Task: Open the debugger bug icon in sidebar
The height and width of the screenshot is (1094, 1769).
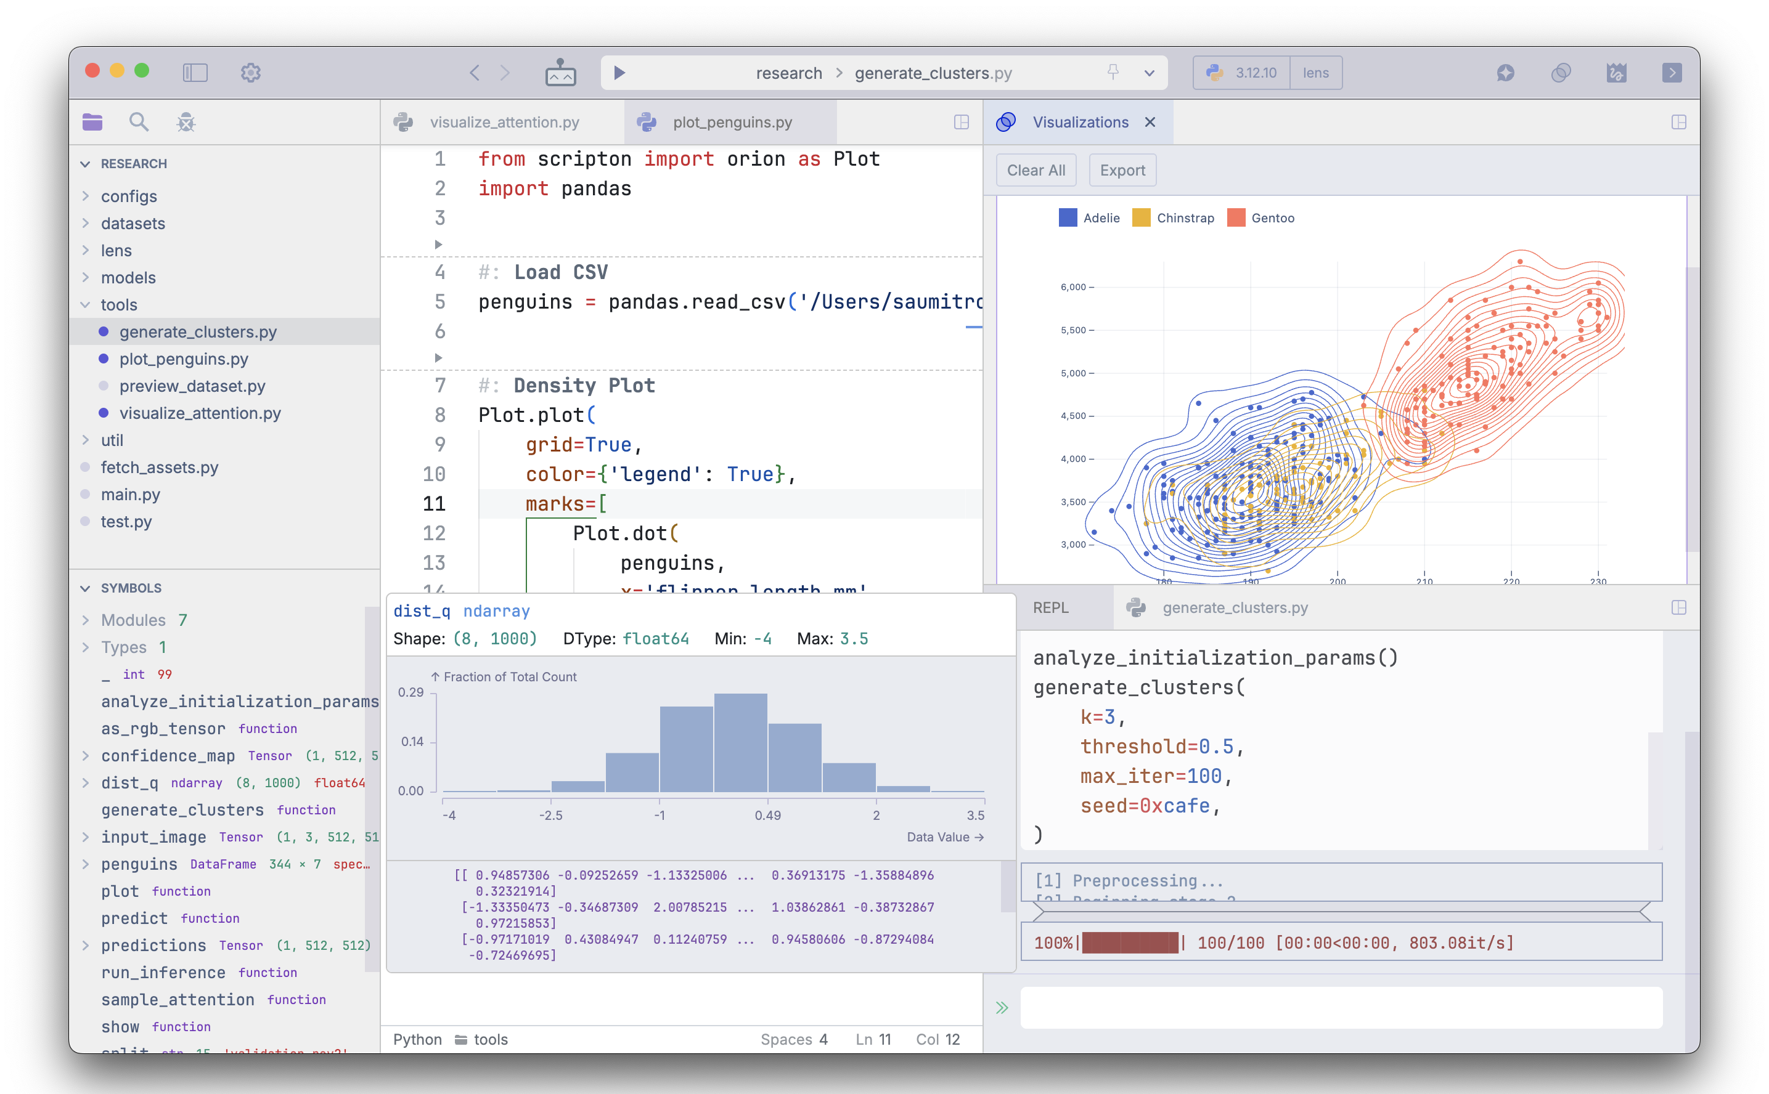Action: 186,121
